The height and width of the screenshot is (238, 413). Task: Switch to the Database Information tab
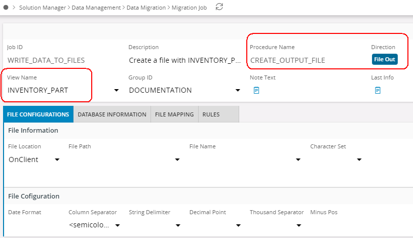(112, 114)
